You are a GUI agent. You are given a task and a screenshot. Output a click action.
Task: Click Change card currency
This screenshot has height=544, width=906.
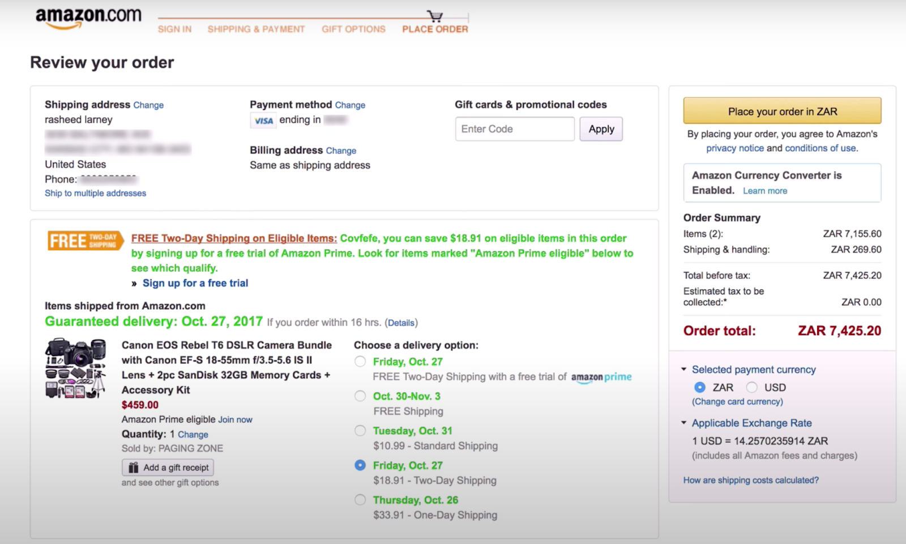click(737, 401)
